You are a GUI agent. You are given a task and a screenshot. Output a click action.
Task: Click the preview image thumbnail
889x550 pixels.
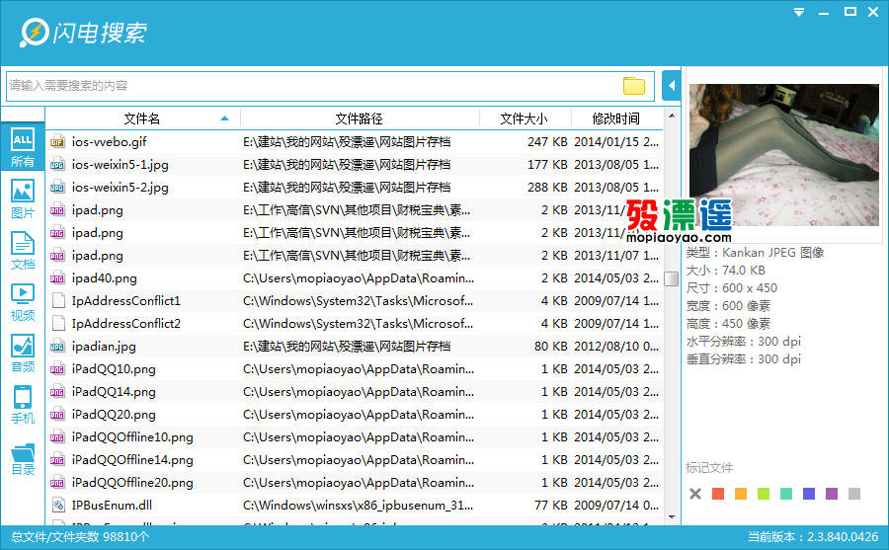[x=783, y=155]
